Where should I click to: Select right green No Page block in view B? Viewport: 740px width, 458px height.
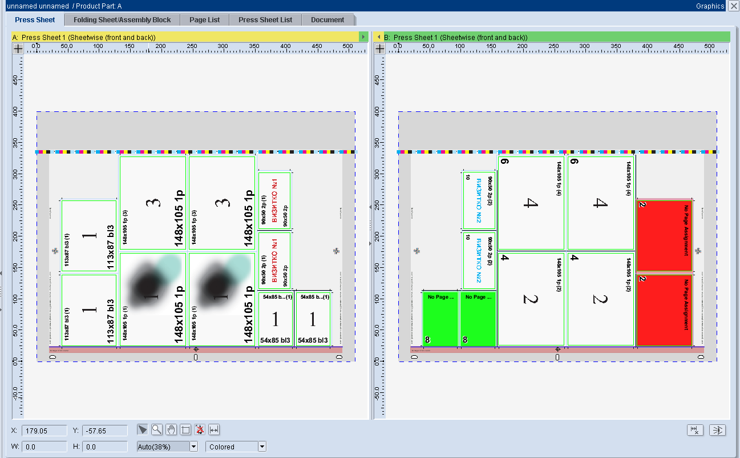pyautogui.click(x=478, y=319)
